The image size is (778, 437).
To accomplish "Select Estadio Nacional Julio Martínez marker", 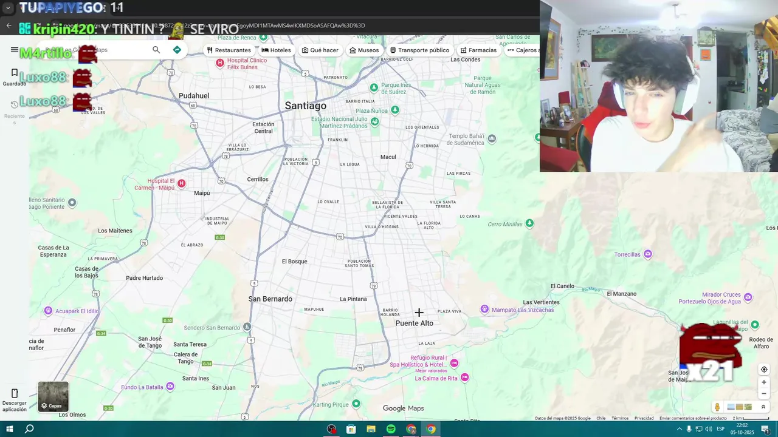I will [x=374, y=121].
